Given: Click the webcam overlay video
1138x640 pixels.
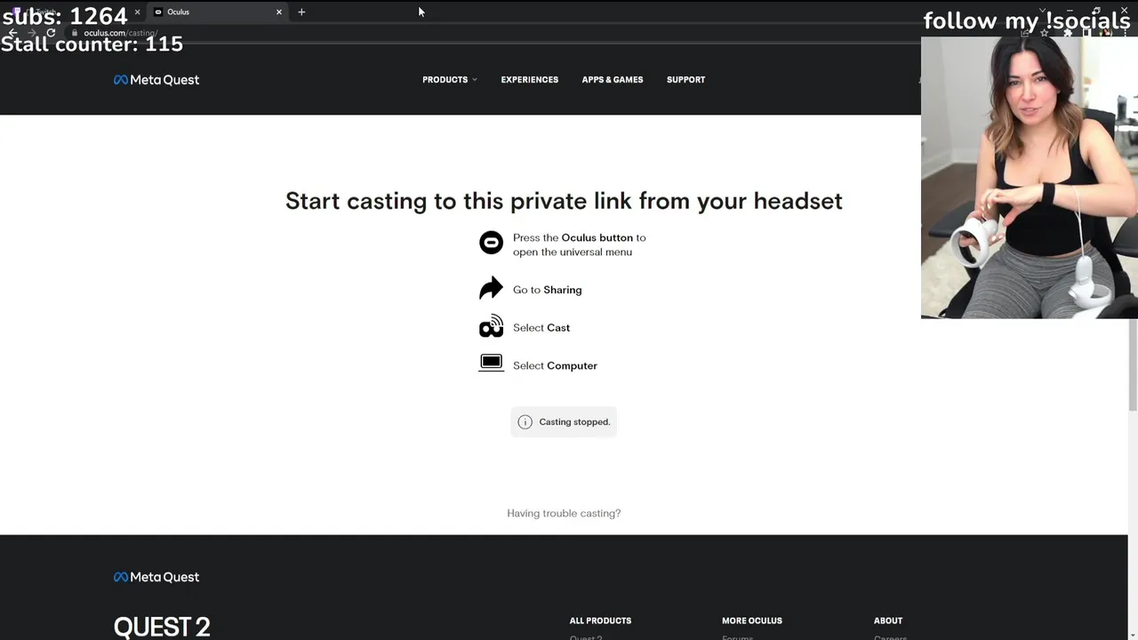Looking at the screenshot, I should (x=1030, y=177).
